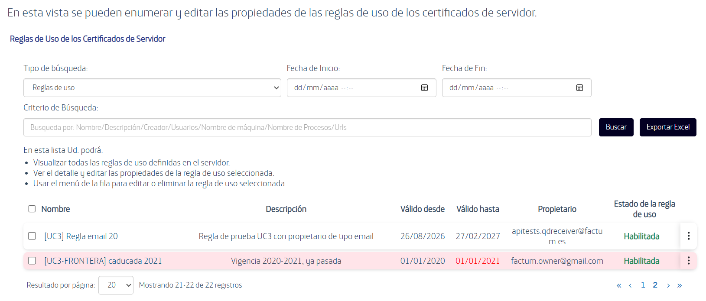This screenshot has height=301, width=706.
Task: Click Habilitada status of [UC3] Regla email 20
Action: (641, 236)
